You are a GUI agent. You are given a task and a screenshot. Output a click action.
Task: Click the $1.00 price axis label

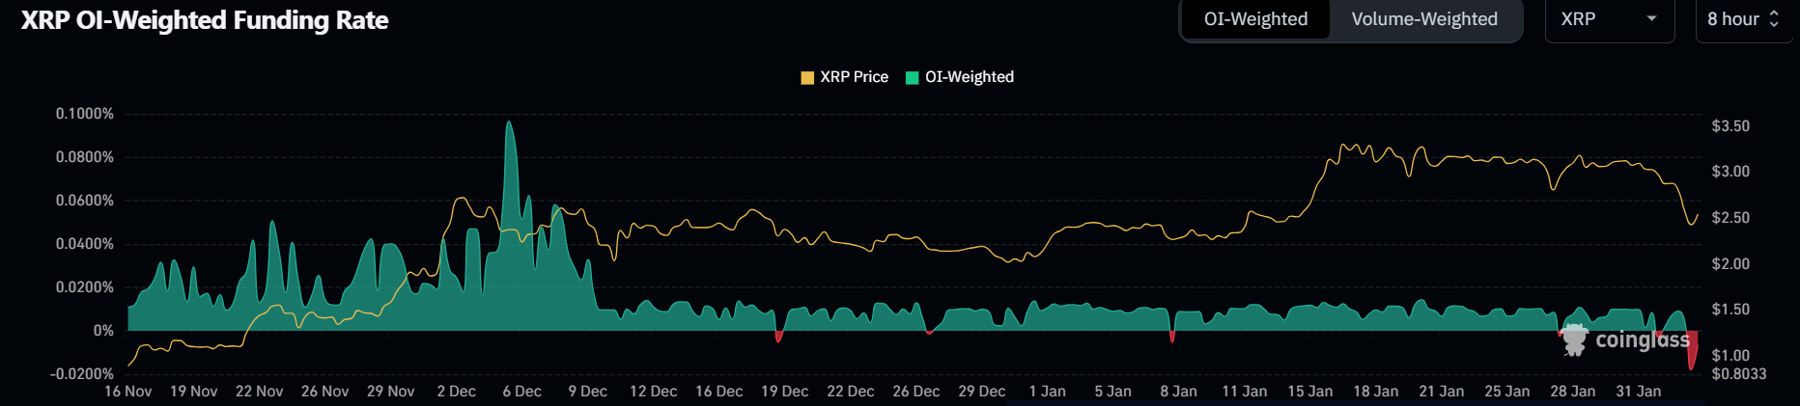pyautogui.click(x=1730, y=356)
